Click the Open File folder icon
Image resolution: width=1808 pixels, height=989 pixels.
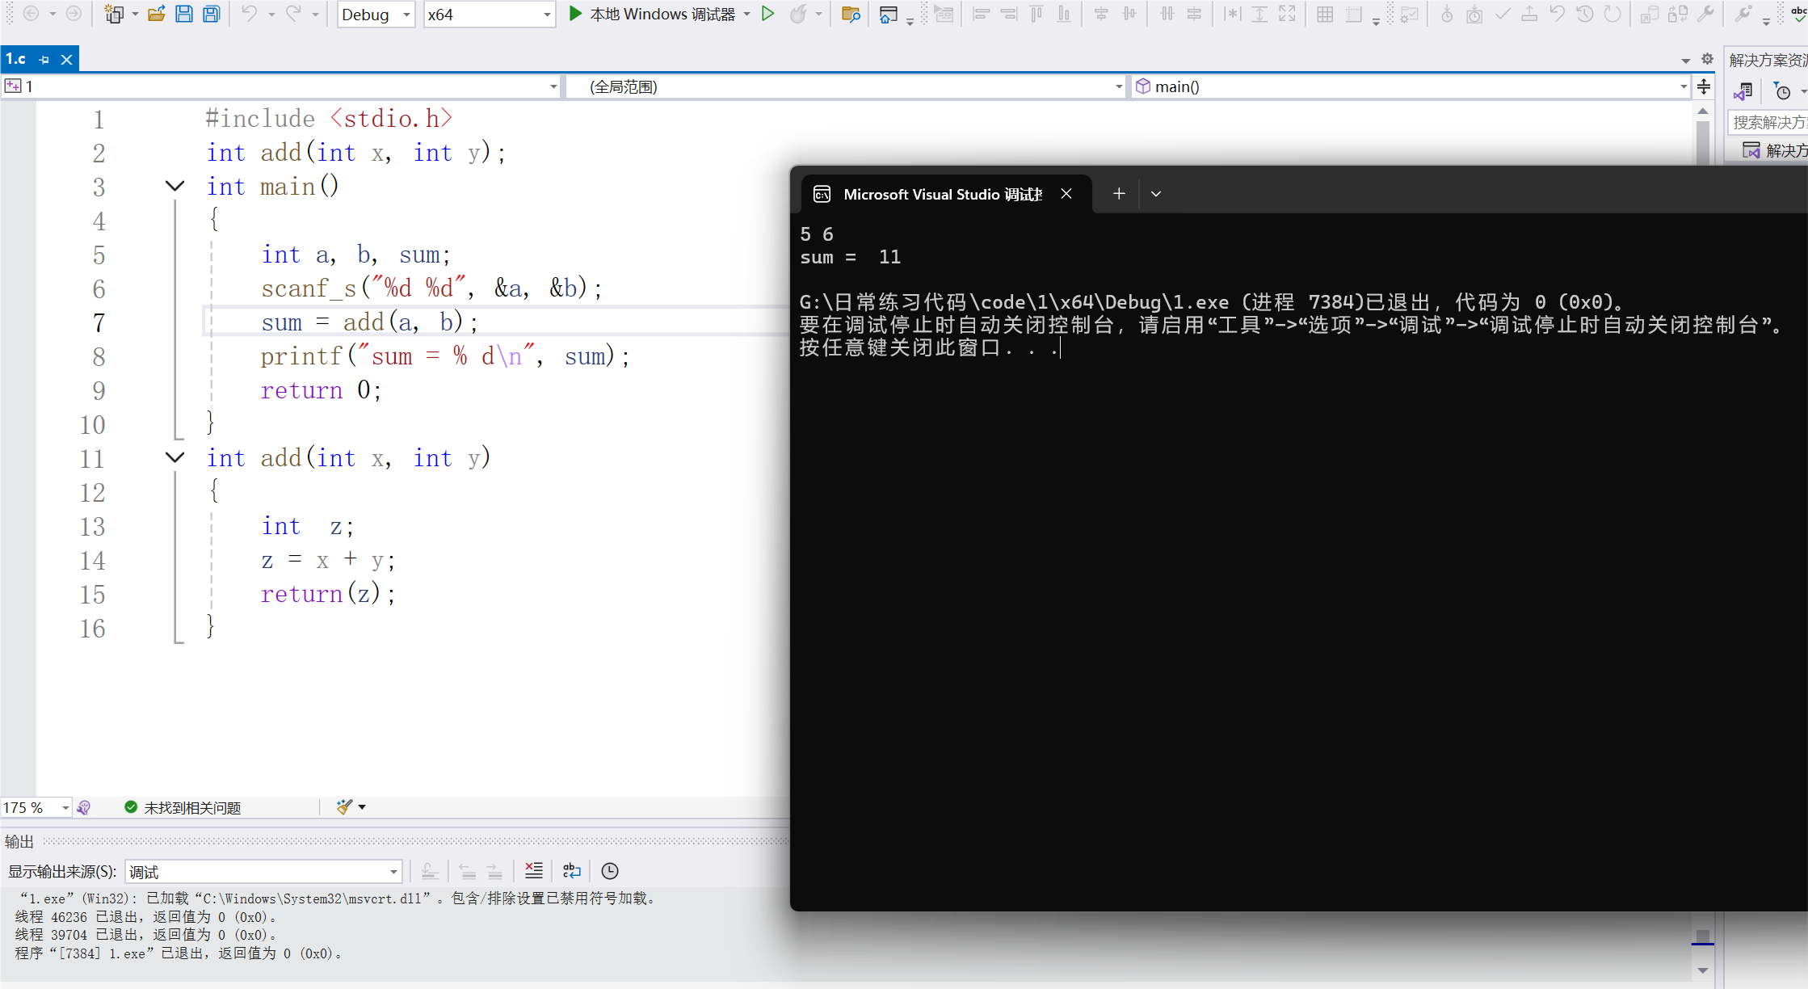157,14
